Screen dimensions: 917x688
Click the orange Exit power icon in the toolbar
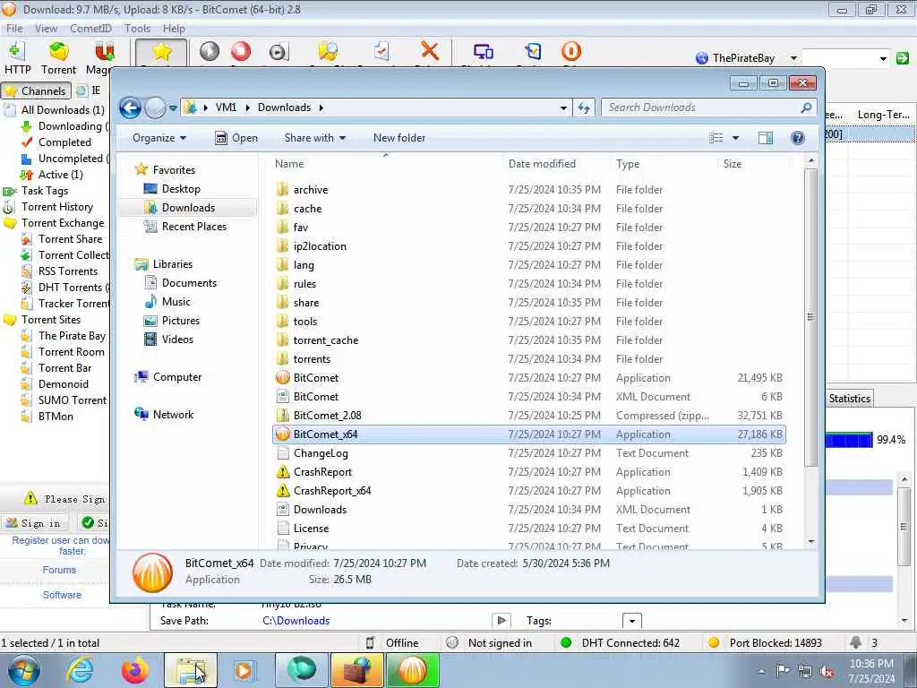pos(570,51)
